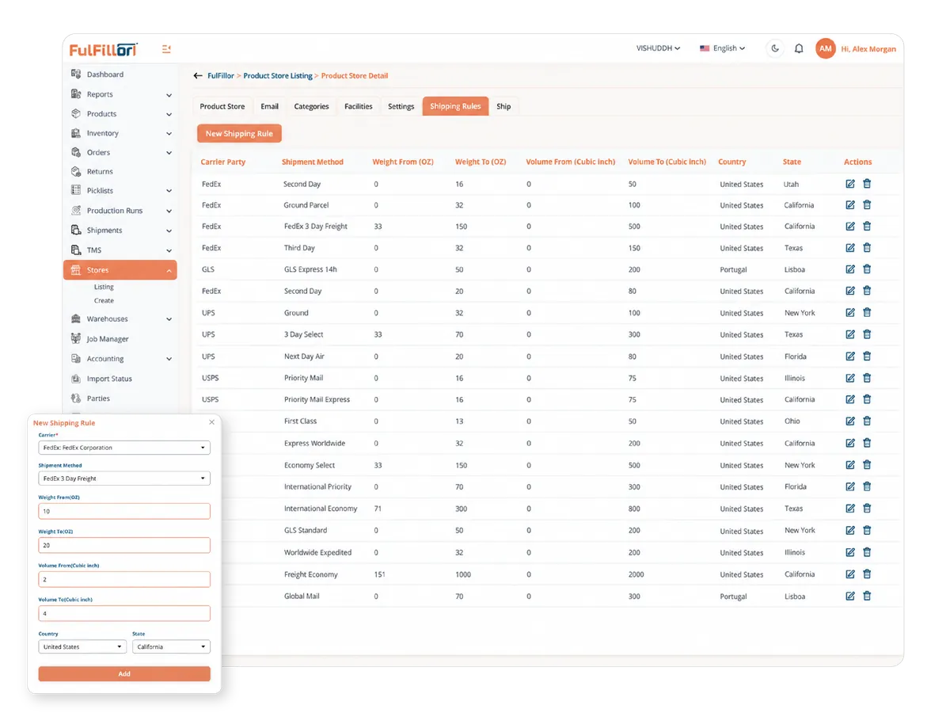950x713 pixels.
Task: Click Product Store Listing breadcrumb link
Action: click(278, 76)
